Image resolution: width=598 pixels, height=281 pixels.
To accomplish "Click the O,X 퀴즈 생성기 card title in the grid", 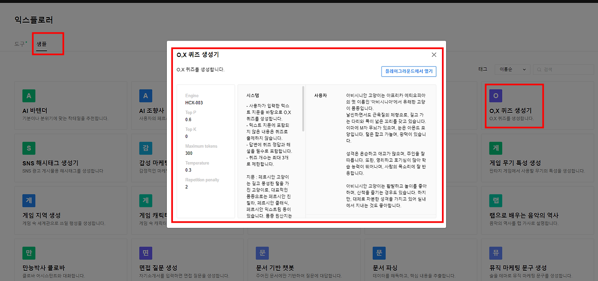I will 510,110.
